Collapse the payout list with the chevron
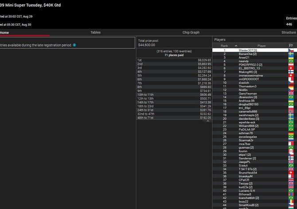 tap(208, 121)
